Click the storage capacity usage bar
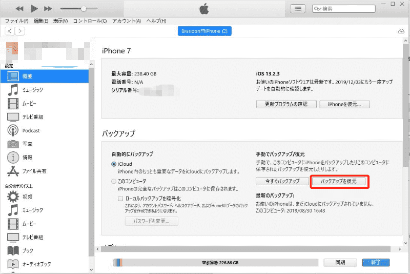410x274 pixels. 216,263
